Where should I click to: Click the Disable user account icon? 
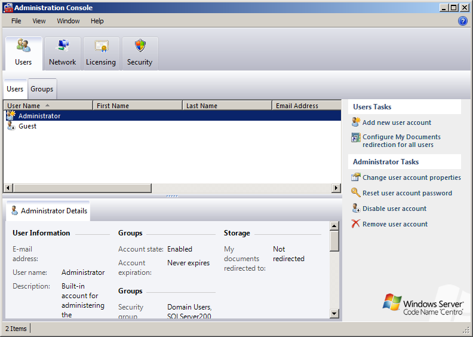(x=356, y=208)
